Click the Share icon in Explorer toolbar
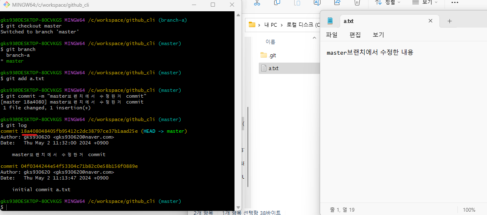Viewport: 487px width, 215px height. 337,3
